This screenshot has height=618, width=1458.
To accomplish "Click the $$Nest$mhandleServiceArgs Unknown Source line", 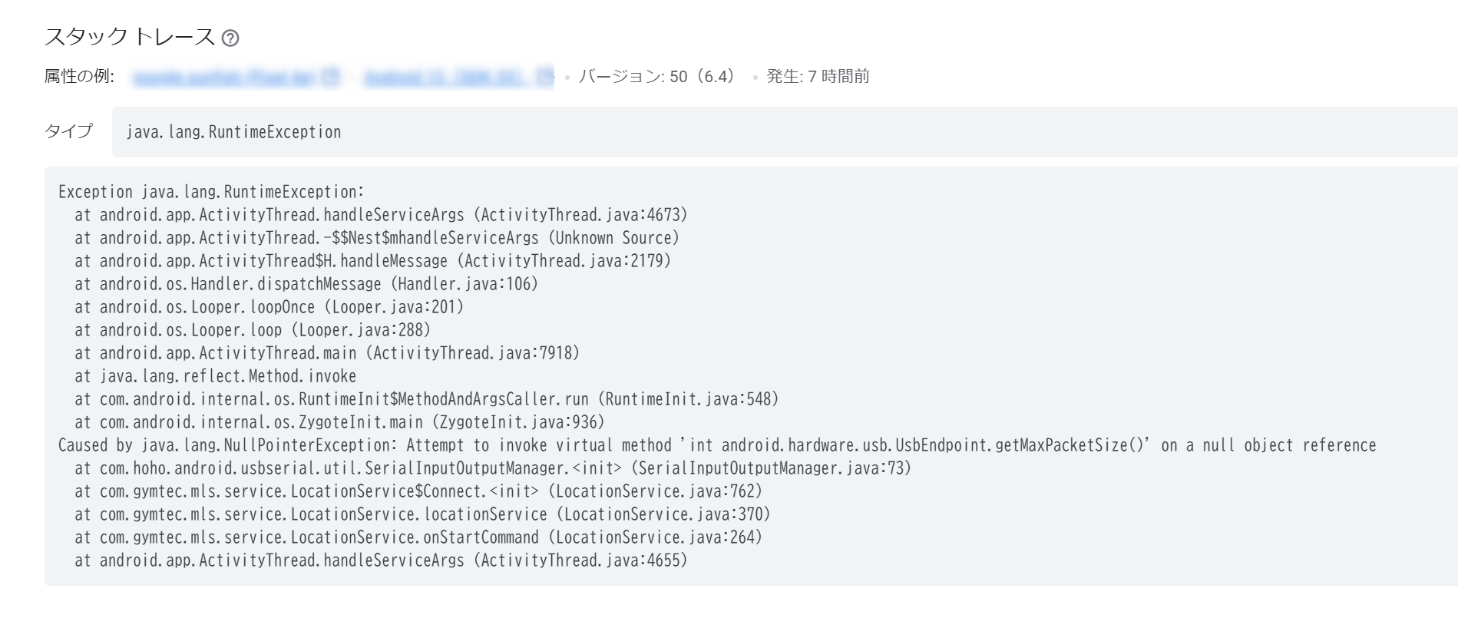I will pos(377,238).
